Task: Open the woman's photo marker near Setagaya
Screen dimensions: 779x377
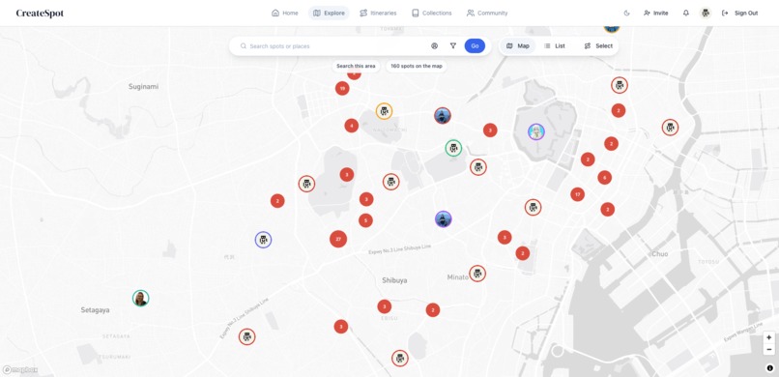Action: click(140, 298)
